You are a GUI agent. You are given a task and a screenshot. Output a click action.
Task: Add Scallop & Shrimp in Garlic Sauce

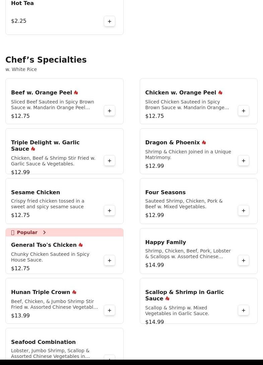pos(244,310)
